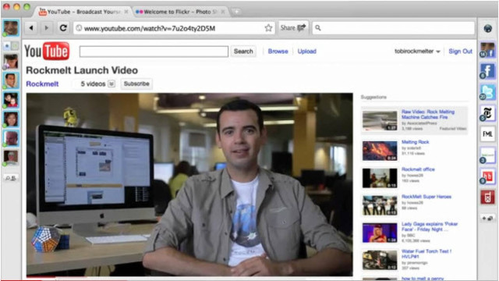Image resolution: width=499 pixels, height=281 pixels.
Task: Open the Rockmelt office video thumbnail
Action: (380, 178)
